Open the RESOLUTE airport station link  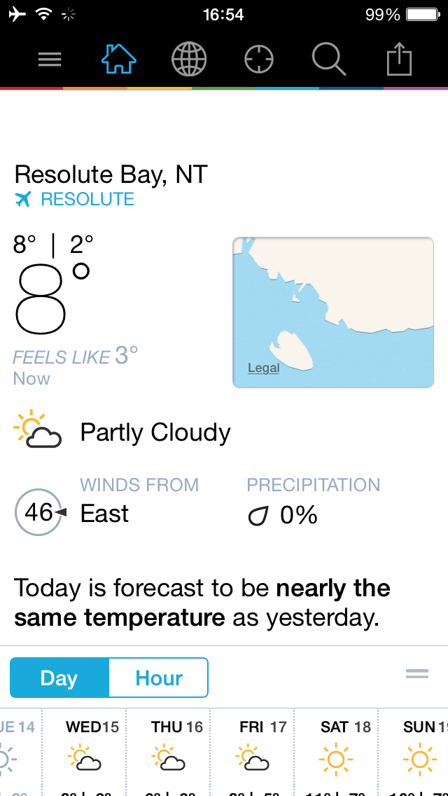click(x=87, y=199)
